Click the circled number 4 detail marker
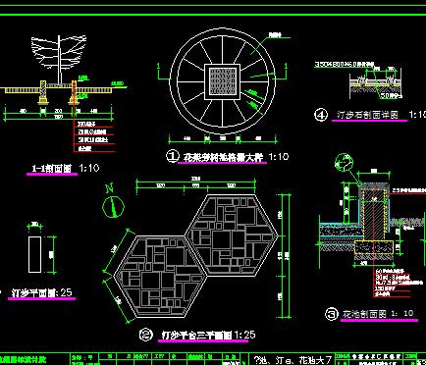This screenshot has height=365, width=426. pyautogui.click(x=321, y=115)
